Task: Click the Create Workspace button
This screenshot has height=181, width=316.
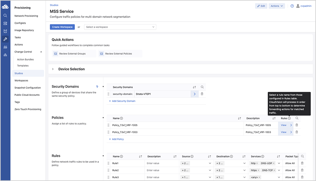Action: (x=62, y=27)
